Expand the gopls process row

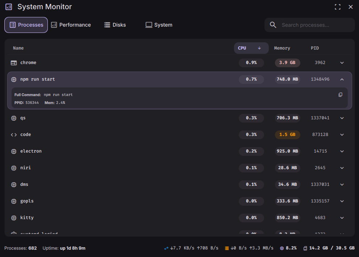pyautogui.click(x=342, y=201)
